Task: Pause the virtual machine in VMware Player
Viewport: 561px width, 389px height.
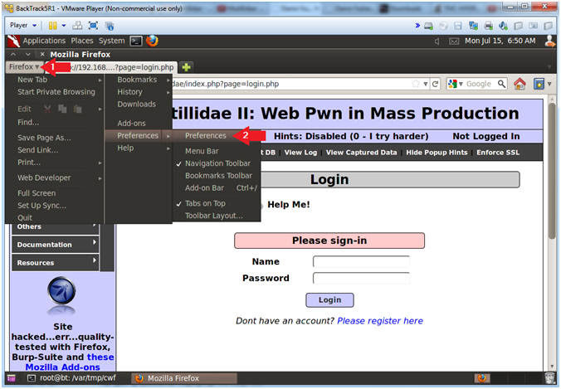Action: click(52, 26)
